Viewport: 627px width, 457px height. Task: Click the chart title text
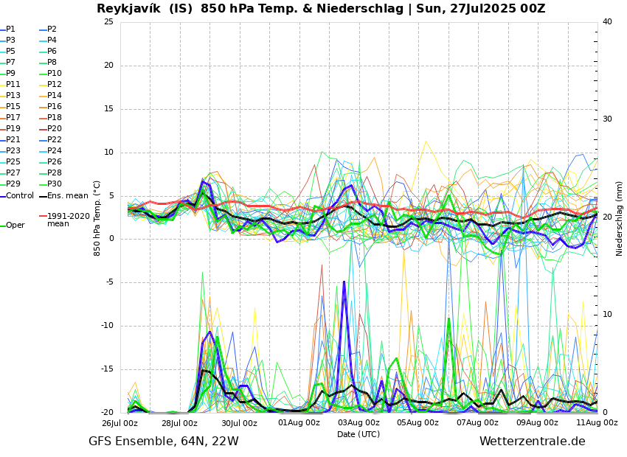click(321, 9)
